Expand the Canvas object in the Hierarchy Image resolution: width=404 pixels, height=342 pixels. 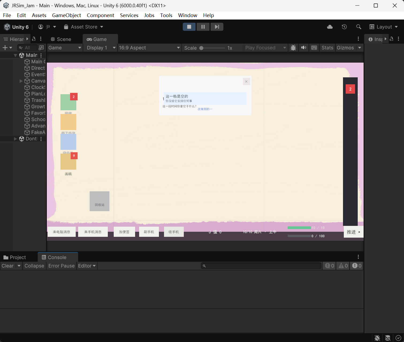(21, 81)
